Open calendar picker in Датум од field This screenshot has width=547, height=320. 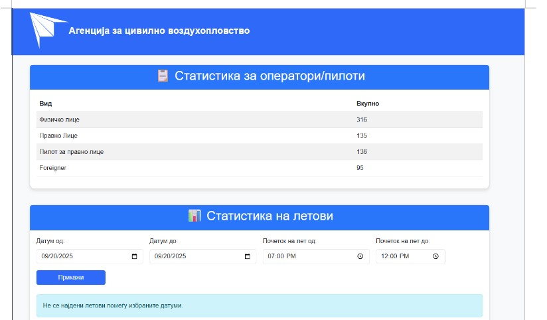[x=134, y=256]
